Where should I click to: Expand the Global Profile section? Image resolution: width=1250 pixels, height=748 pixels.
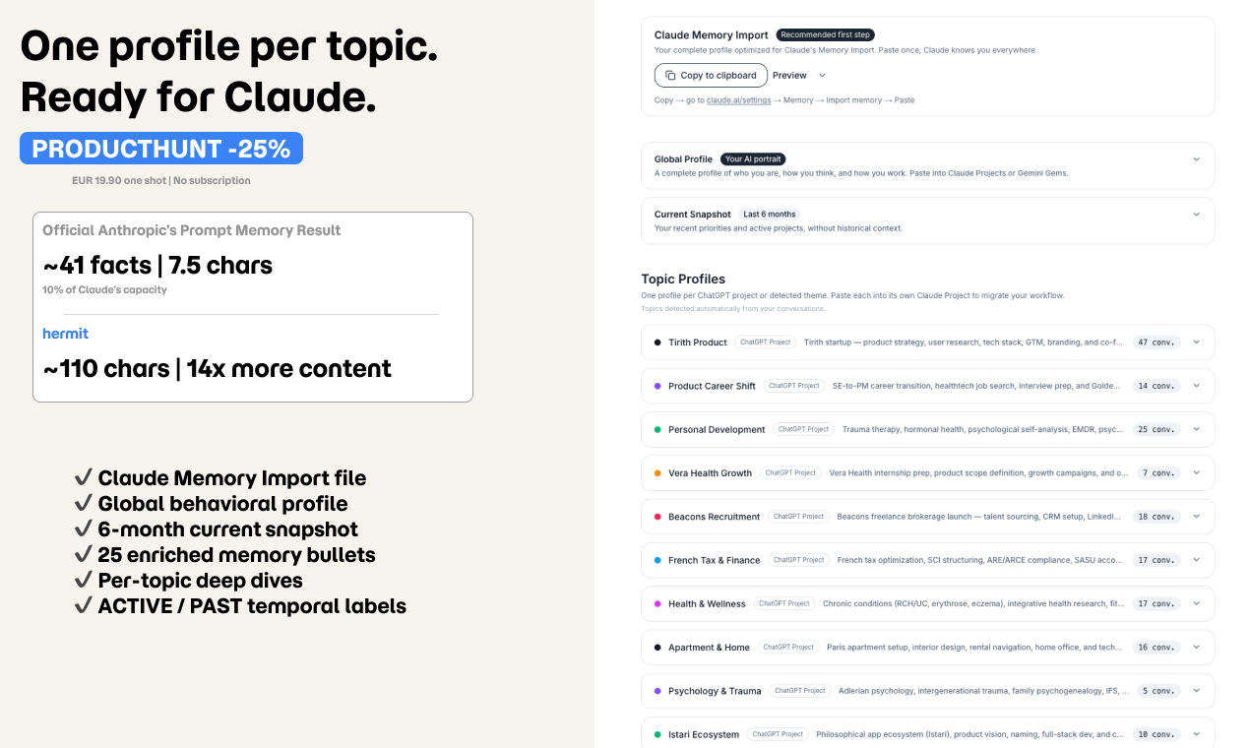coord(1196,158)
